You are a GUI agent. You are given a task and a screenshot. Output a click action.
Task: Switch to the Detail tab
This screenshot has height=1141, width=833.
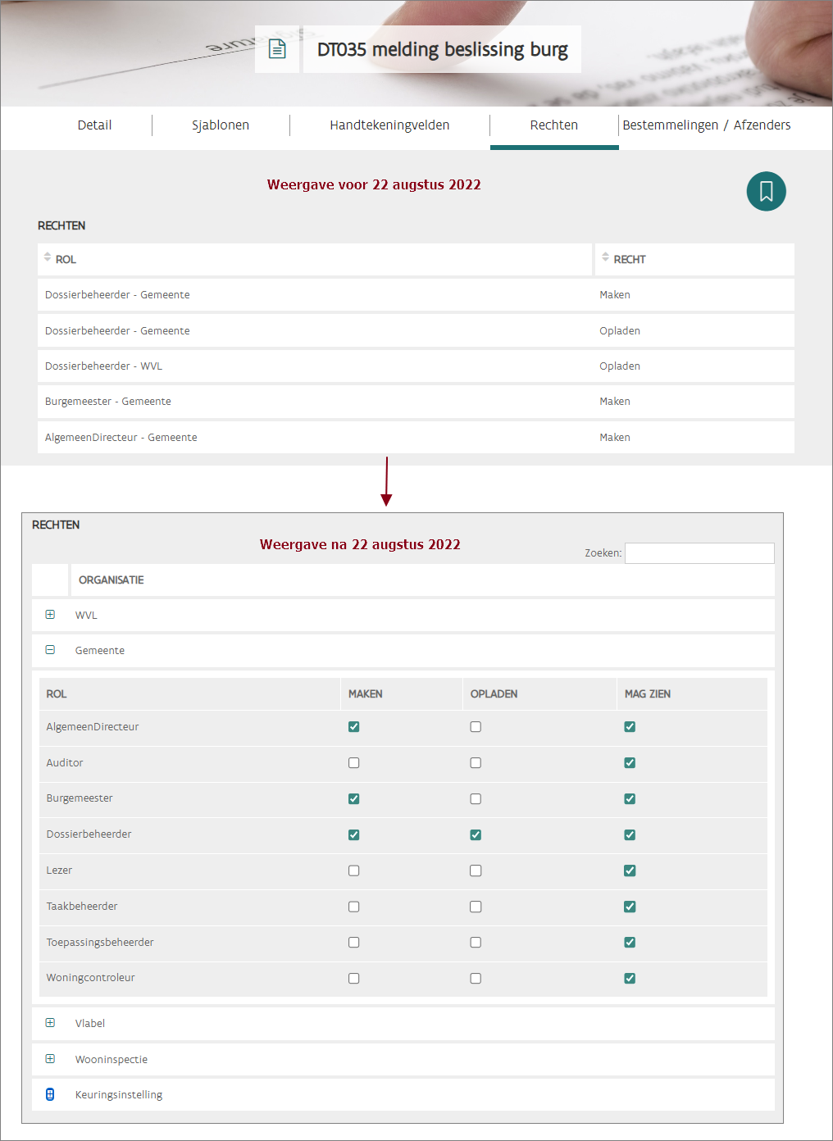(94, 125)
